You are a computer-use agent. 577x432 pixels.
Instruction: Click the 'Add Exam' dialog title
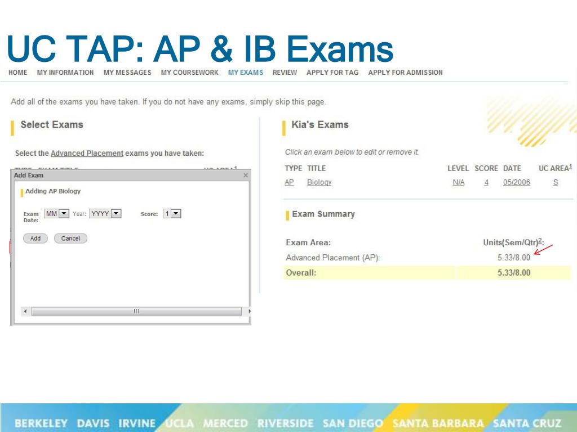29,175
